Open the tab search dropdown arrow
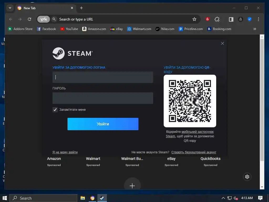The image size is (269, 202). pyautogui.click(x=10, y=8)
